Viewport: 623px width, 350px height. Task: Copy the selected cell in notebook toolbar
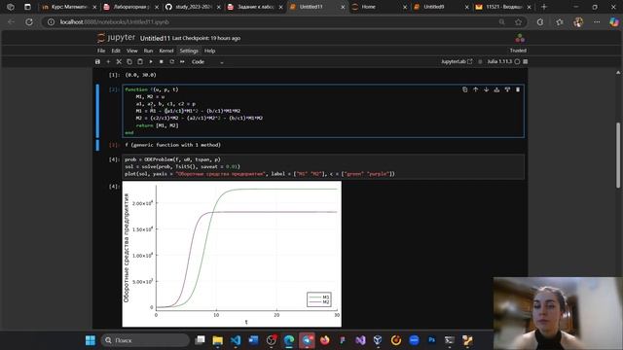tap(129, 62)
